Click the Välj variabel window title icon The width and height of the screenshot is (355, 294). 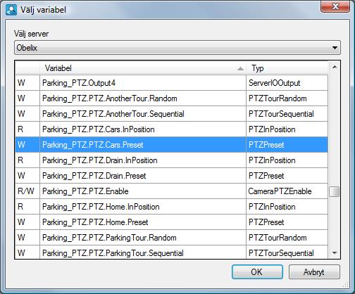(11, 10)
